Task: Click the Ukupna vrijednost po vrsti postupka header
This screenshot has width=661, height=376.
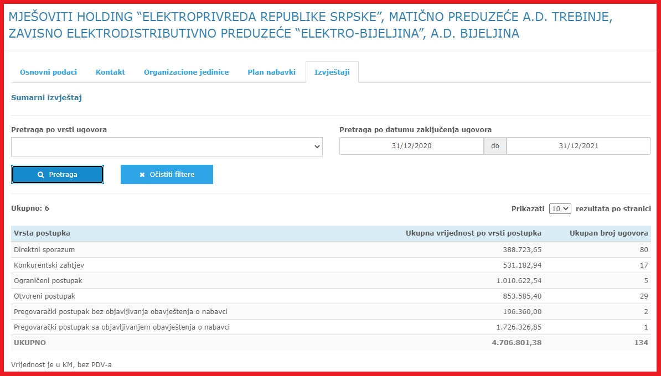Action: click(x=473, y=233)
